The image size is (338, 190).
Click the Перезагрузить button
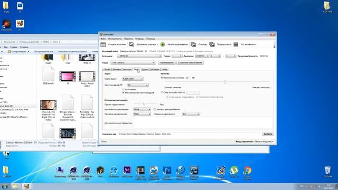(167, 63)
